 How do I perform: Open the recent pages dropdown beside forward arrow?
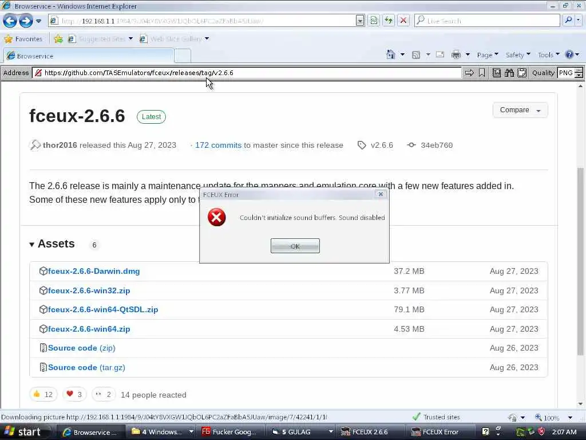[x=38, y=21]
